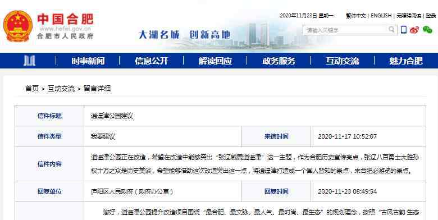Open the Weibo icon

pos(414,30)
